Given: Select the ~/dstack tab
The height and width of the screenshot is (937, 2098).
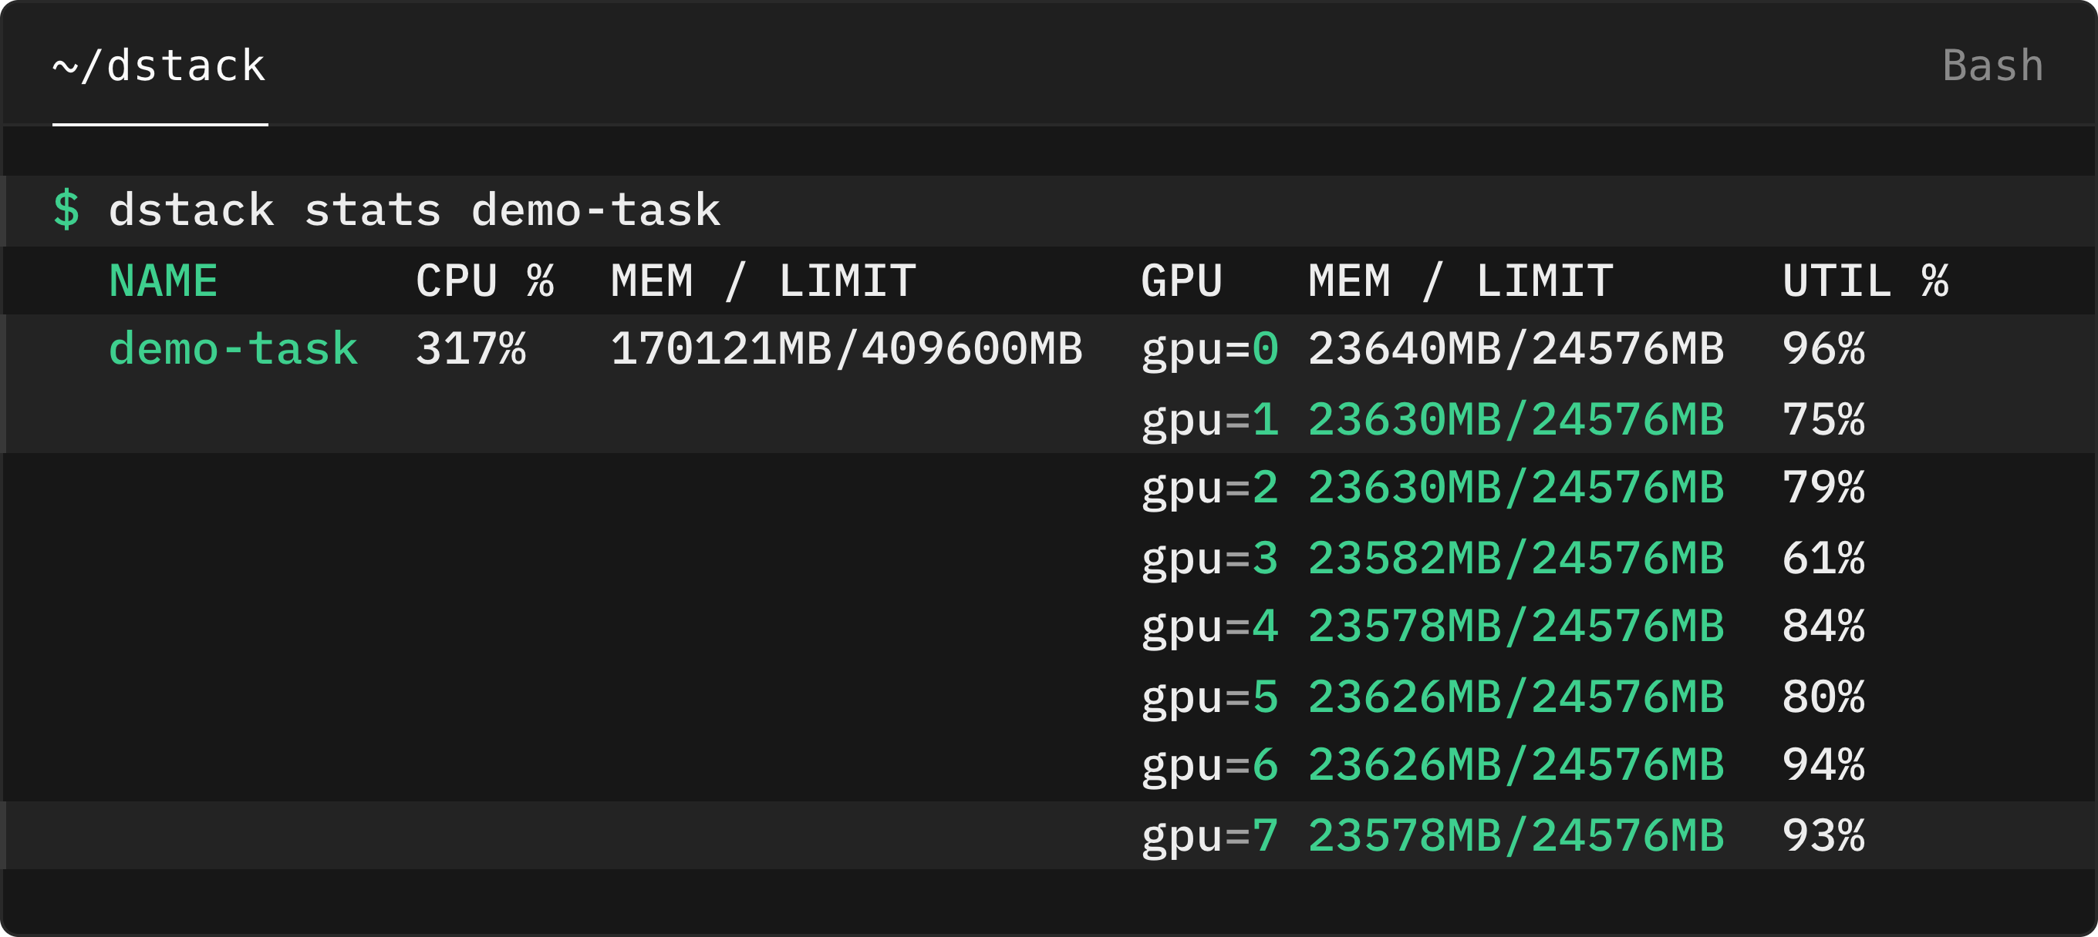Looking at the screenshot, I should [x=160, y=66].
